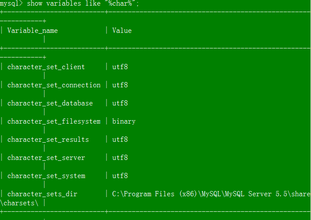311x220 pixels.
Task: Click the character_set_results variable name
Action: 48,140
